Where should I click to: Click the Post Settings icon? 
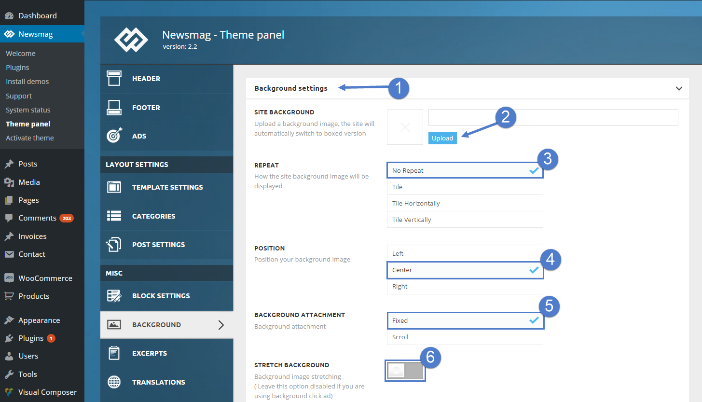click(x=114, y=245)
